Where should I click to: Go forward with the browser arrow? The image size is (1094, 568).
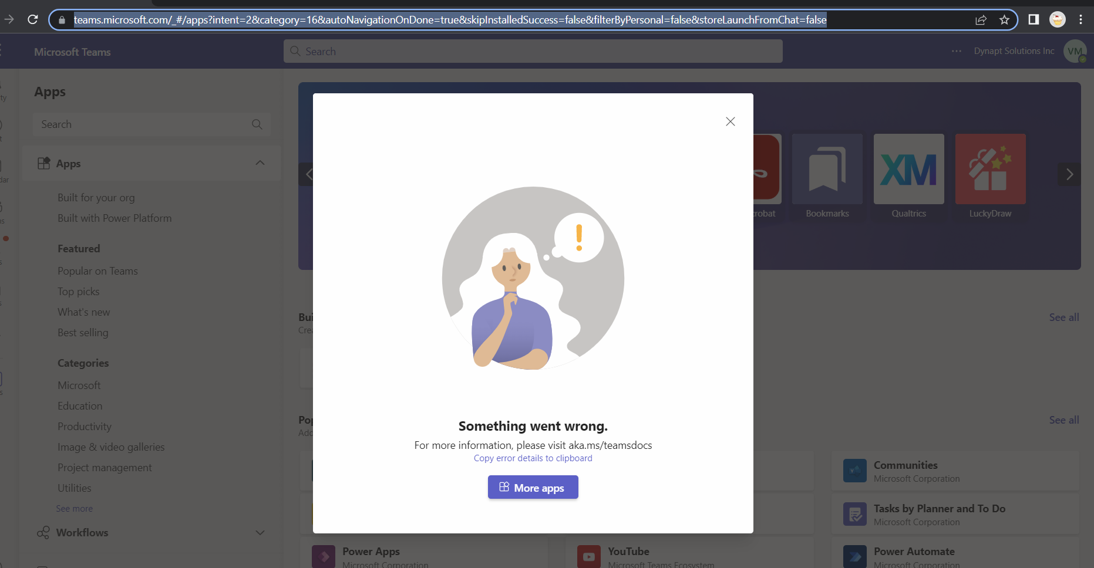point(9,19)
